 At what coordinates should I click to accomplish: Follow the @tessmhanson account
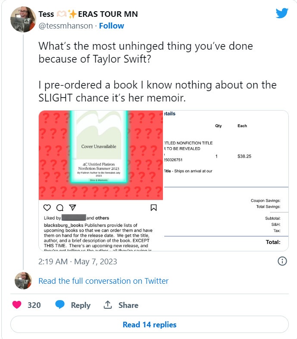click(x=111, y=26)
